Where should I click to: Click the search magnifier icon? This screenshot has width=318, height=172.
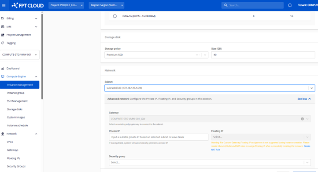(226, 5)
